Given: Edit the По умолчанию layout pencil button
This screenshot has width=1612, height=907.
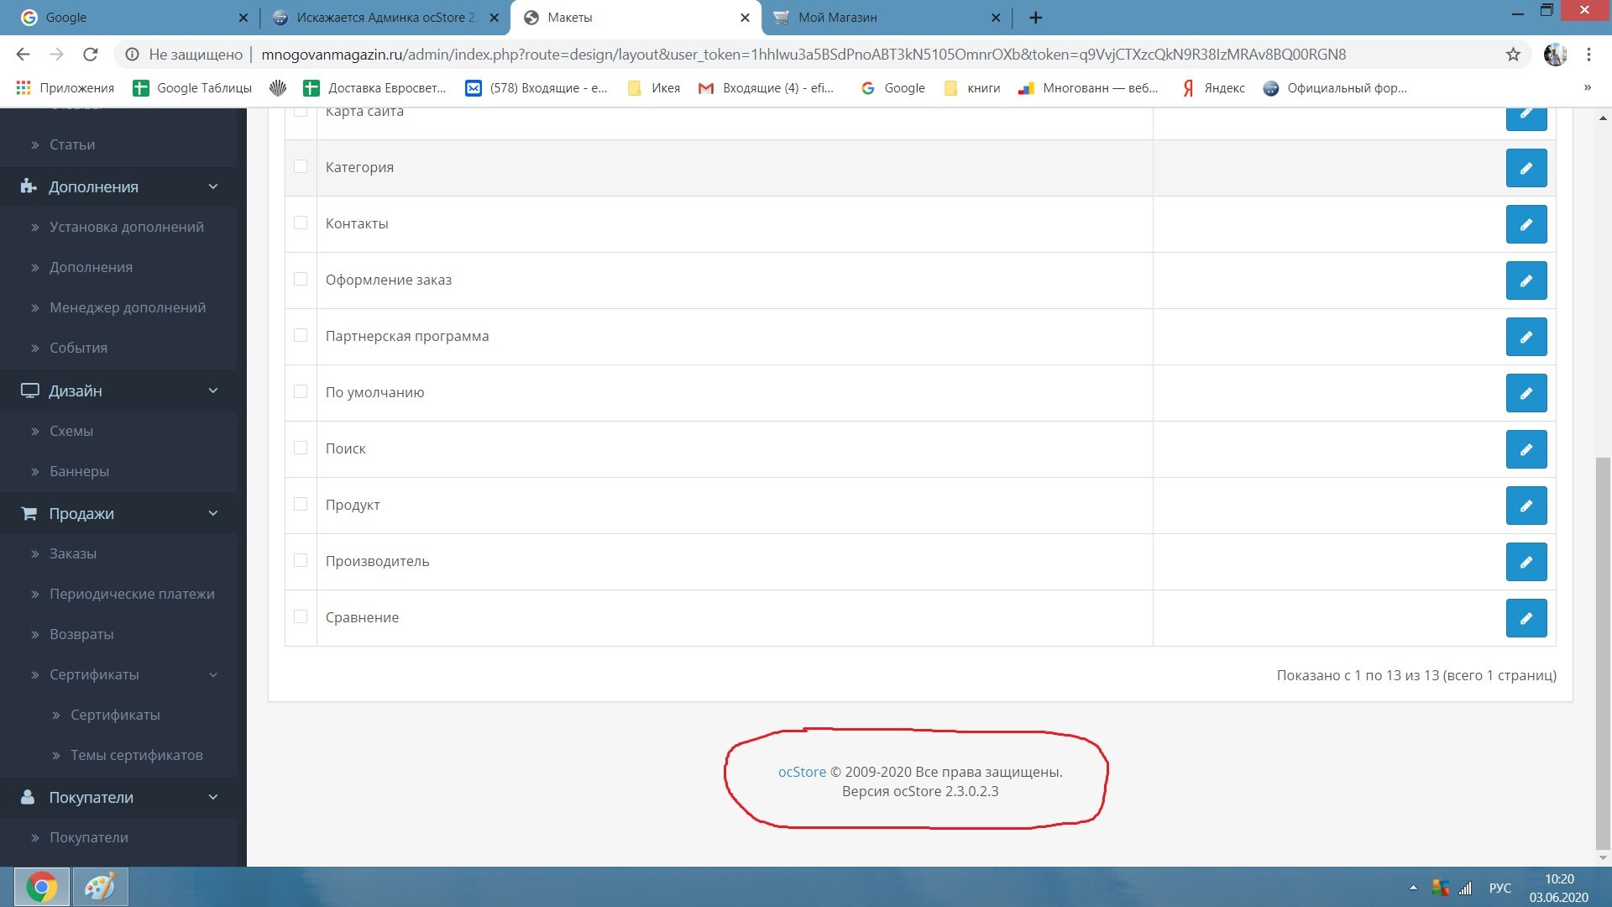Looking at the screenshot, I should [1526, 393].
